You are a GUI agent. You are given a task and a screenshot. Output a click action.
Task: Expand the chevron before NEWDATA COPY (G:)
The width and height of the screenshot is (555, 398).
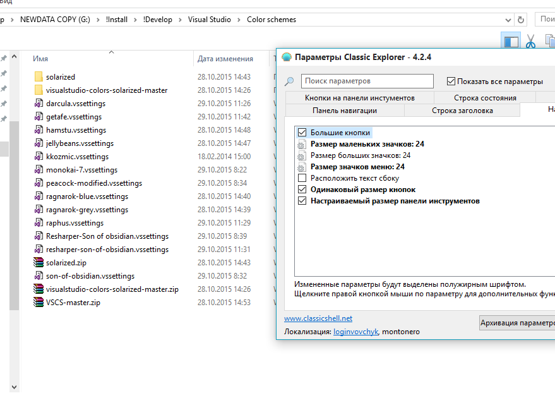13,20
